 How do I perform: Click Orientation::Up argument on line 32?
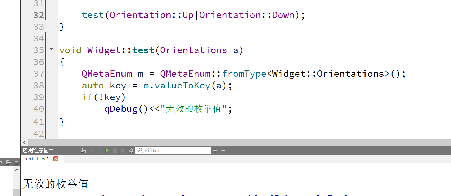(x=152, y=15)
